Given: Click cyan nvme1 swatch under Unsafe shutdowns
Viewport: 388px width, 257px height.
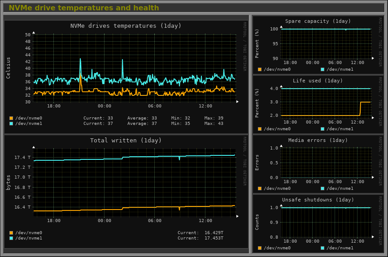Looking at the screenshot, I should coord(323,248).
